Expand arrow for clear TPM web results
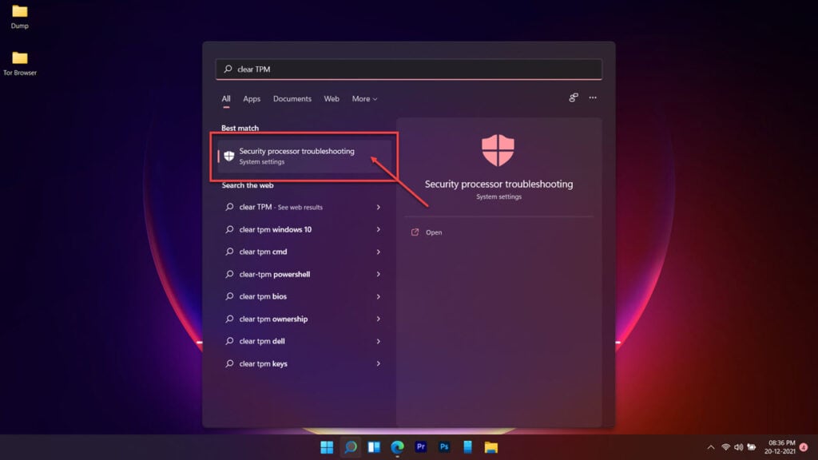This screenshot has height=460, width=818. (378, 207)
